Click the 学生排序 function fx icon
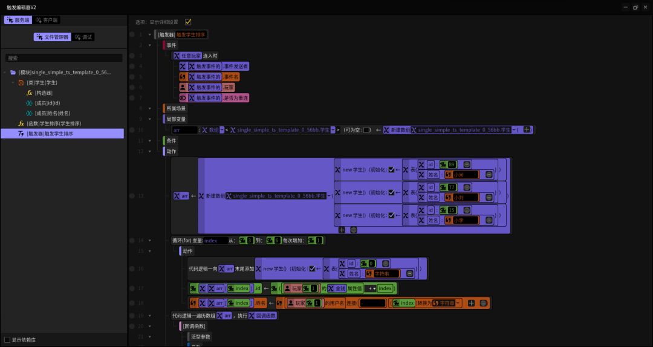Image resolution: width=653 pixels, height=347 pixels. (x=21, y=124)
